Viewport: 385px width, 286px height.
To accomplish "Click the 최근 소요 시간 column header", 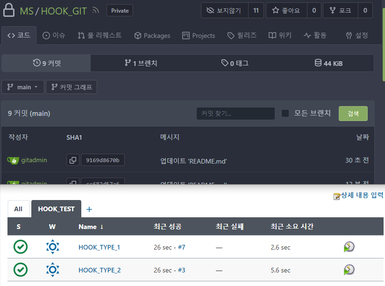I will point(292,226).
